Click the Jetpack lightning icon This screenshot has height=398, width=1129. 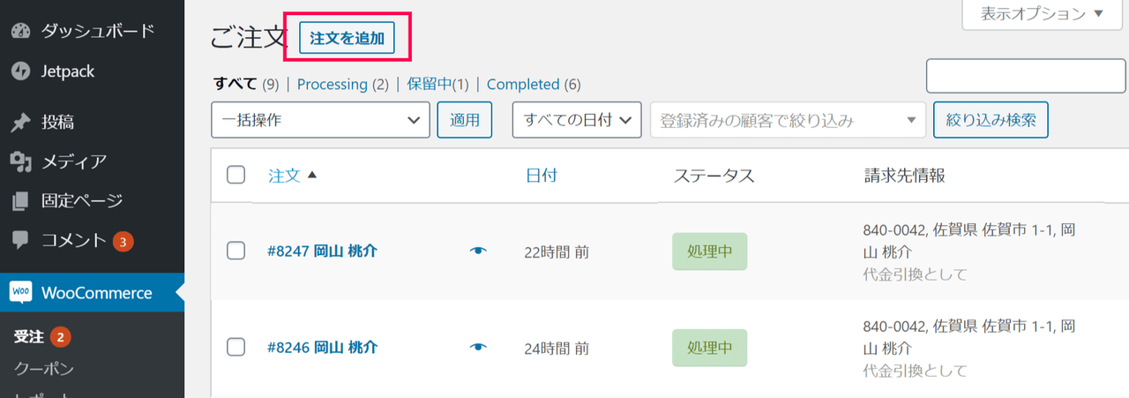point(21,71)
